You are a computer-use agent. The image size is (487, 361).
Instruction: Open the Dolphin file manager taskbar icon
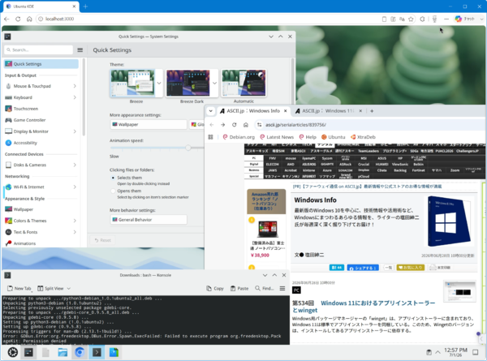point(62,352)
